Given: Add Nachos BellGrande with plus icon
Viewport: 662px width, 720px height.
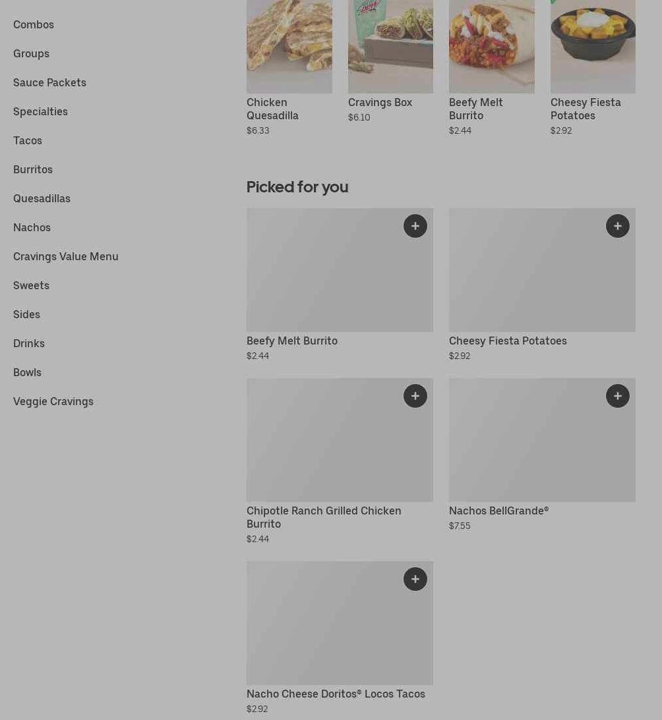Looking at the screenshot, I should coord(618,396).
